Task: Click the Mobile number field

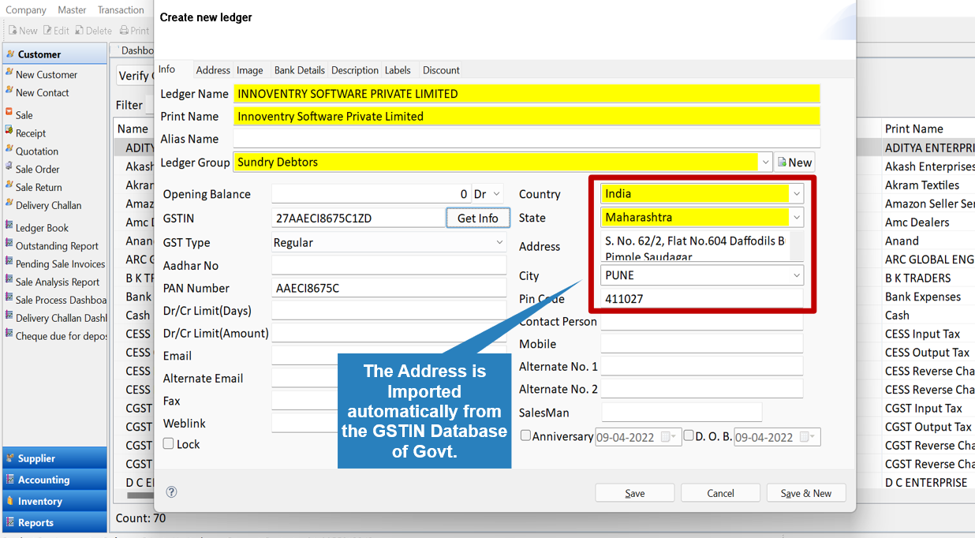Action: [x=702, y=343]
